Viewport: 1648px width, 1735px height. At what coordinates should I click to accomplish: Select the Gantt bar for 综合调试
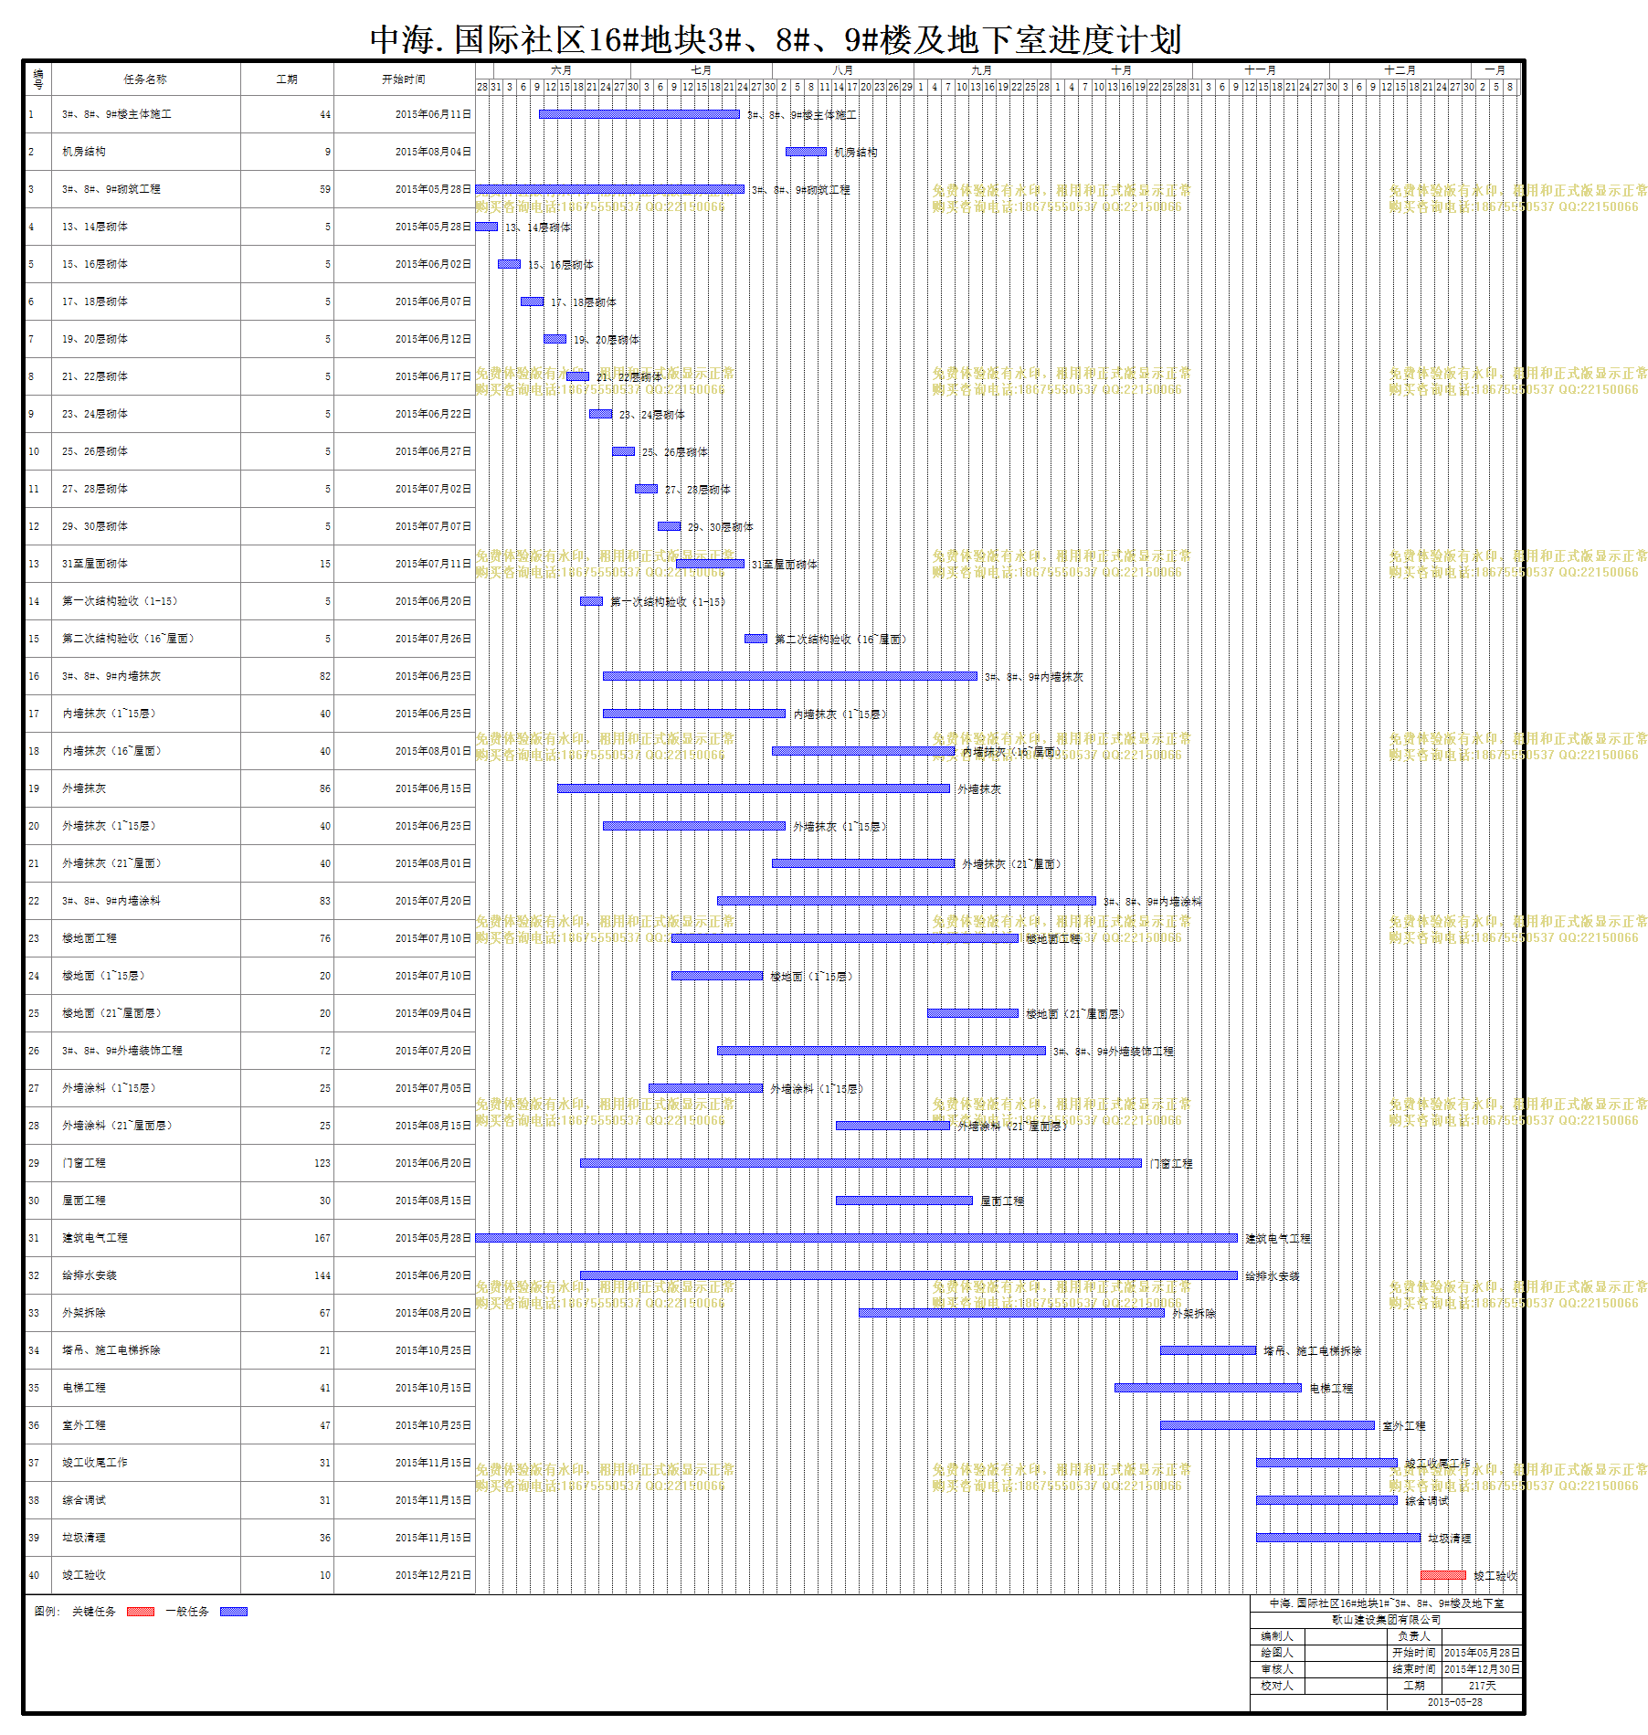pyautogui.click(x=1326, y=1500)
